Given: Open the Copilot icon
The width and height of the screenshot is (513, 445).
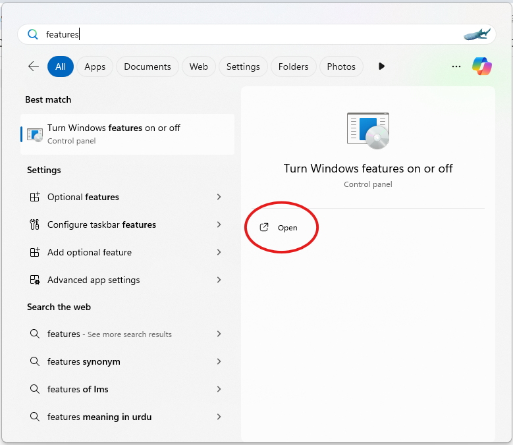Looking at the screenshot, I should [482, 66].
